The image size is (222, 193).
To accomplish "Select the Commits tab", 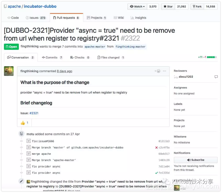I will pyautogui.click(x=52, y=57).
